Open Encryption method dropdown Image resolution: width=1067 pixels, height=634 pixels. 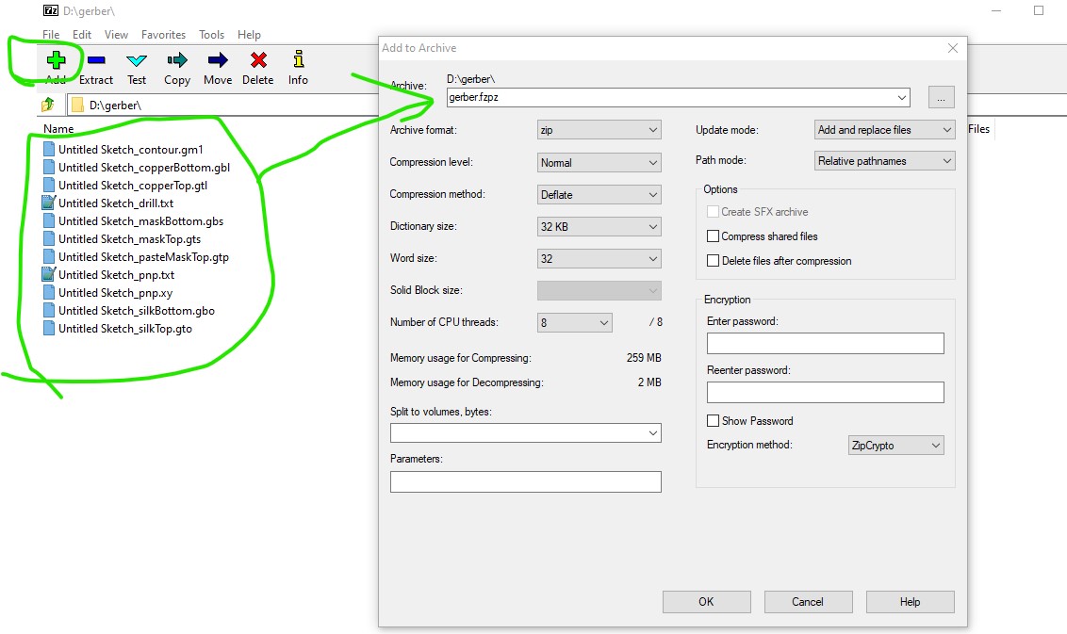coord(896,446)
